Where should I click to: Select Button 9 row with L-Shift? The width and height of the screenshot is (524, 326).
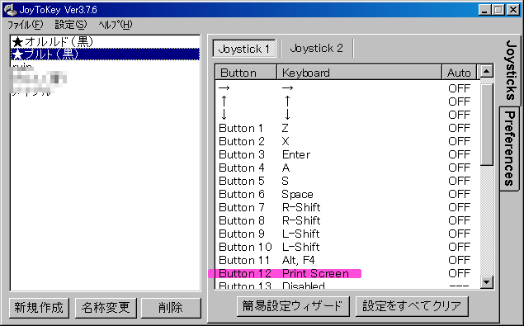click(347, 234)
